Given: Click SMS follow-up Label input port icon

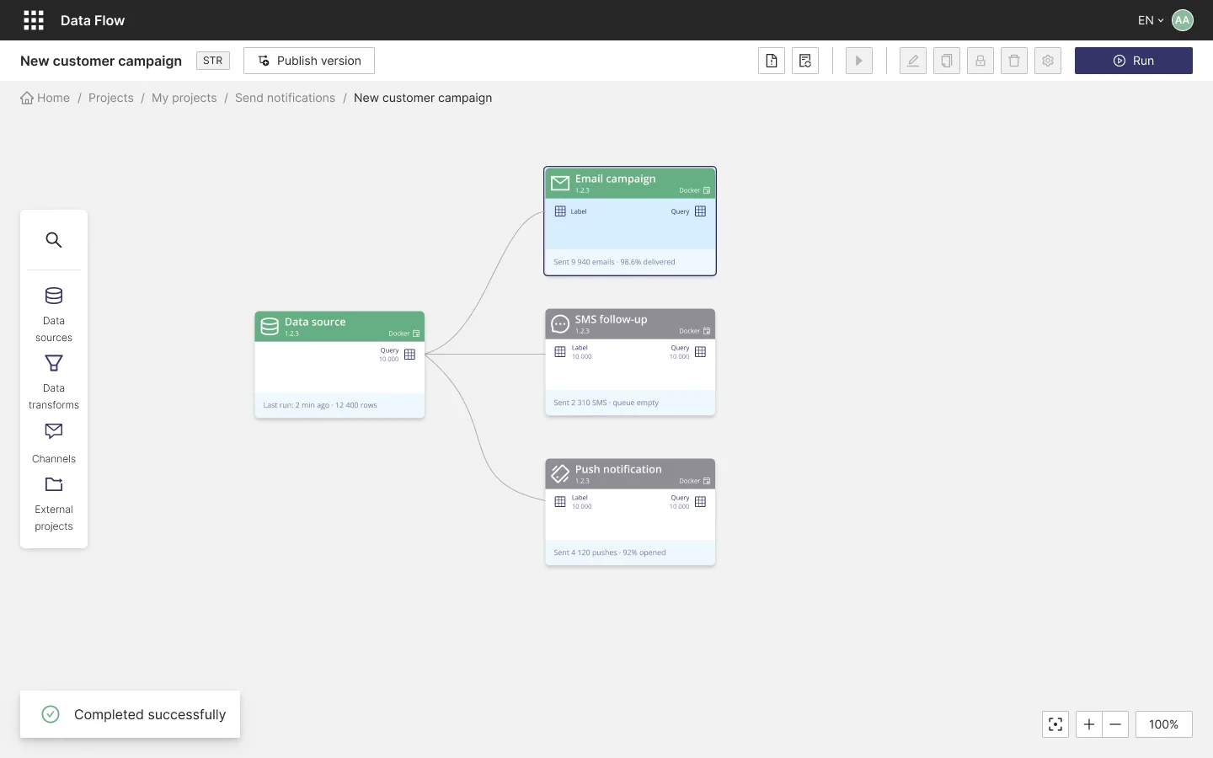Looking at the screenshot, I should (x=560, y=352).
